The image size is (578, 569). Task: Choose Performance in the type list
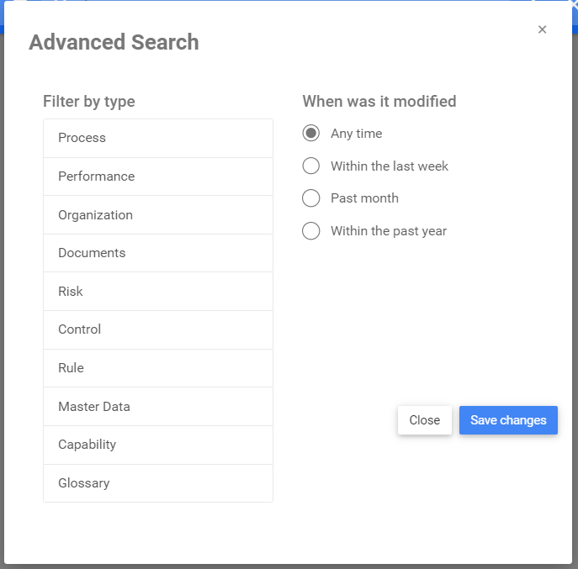[x=158, y=176]
